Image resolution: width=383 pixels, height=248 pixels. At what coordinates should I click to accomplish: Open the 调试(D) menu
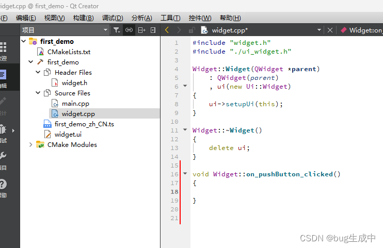tap(113, 18)
